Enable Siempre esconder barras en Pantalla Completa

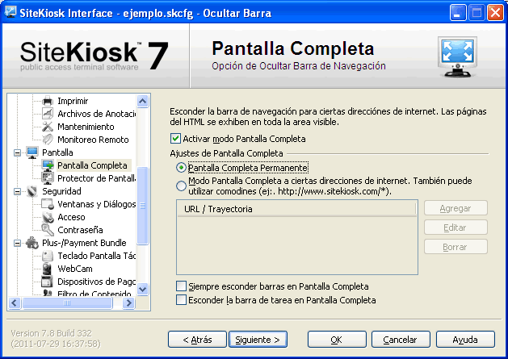coord(181,286)
